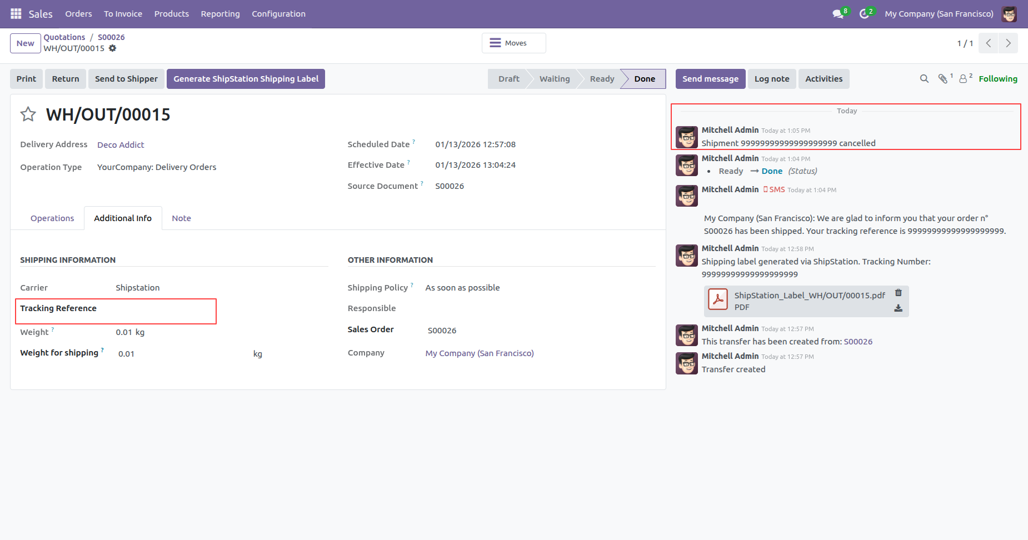The height and width of the screenshot is (540, 1028).
Task: Search chatter messages with magnifier icon
Action: tap(924, 79)
